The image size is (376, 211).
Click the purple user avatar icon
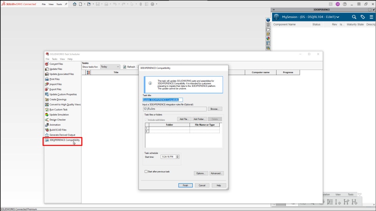(338, 4)
